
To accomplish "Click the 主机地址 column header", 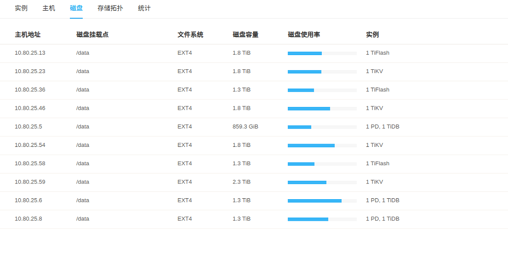I will [x=28, y=34].
